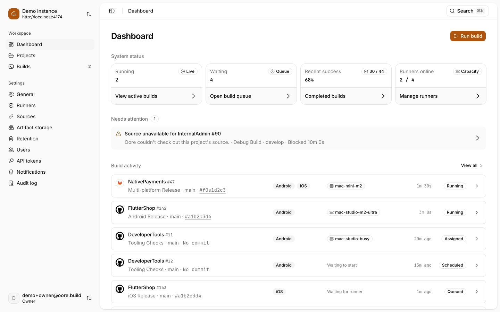Expand the FlutterShop #142 row chevron
The width and height of the screenshot is (500, 312).
477,213
